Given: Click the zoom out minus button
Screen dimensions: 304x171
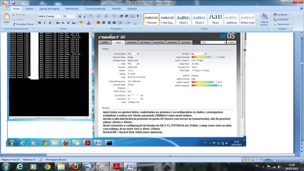Looking at the screenshot, I should (x=275, y=160).
